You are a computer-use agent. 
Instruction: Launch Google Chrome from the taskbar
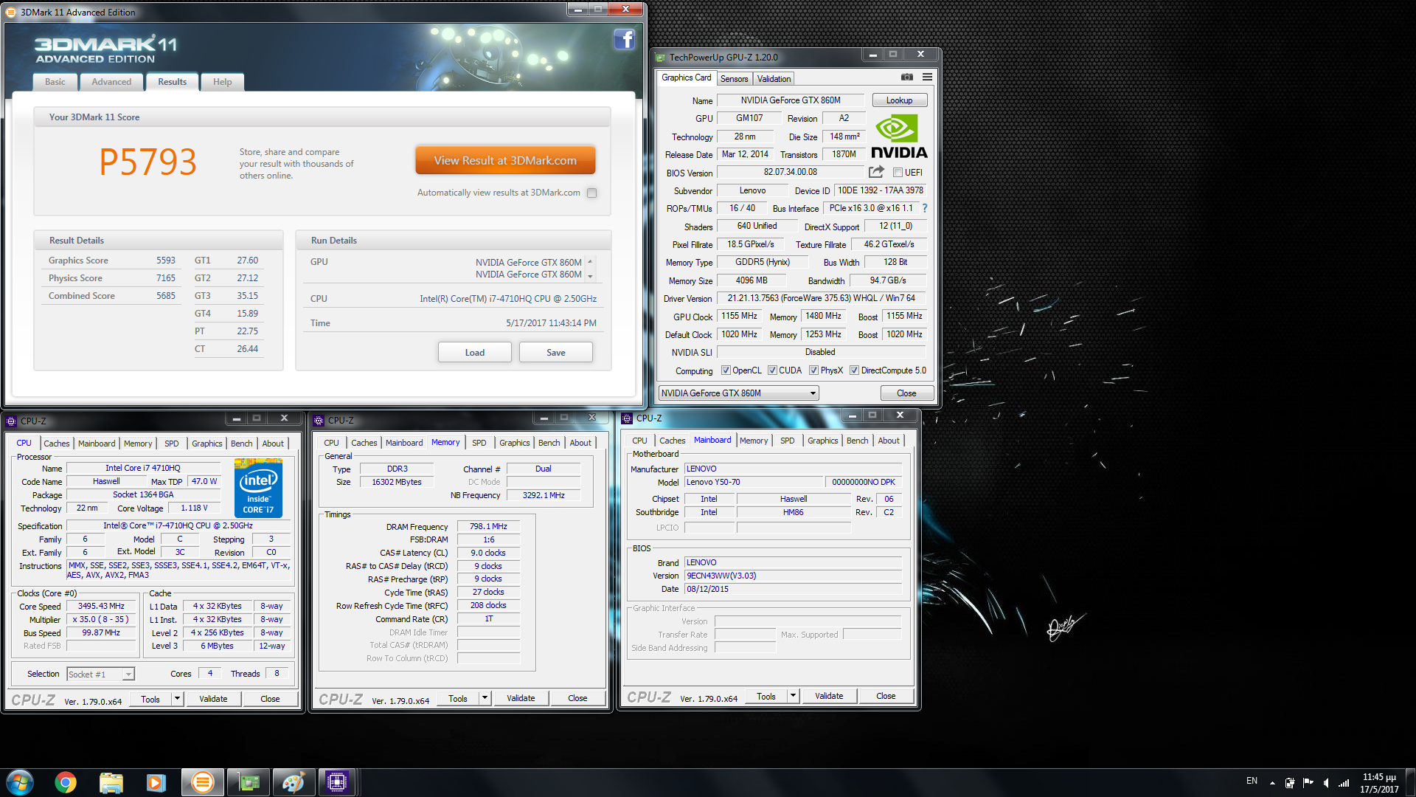[66, 782]
